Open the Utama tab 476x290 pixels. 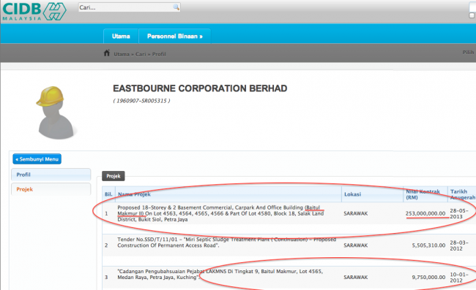pyautogui.click(x=121, y=37)
